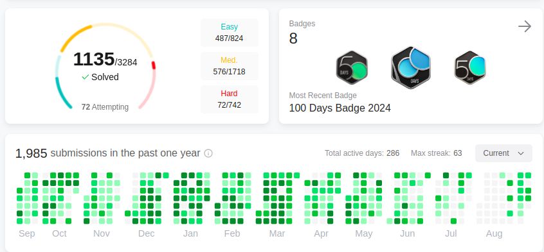Click the Mar label in heatmap
This screenshot has width=544, height=252.
[277, 233]
